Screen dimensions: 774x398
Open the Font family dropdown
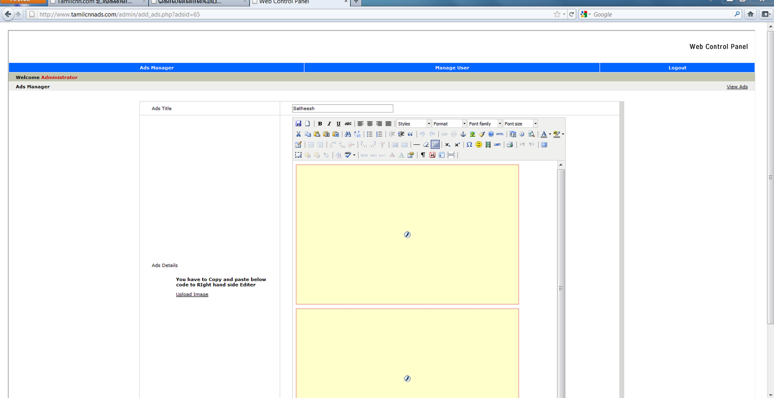485,124
